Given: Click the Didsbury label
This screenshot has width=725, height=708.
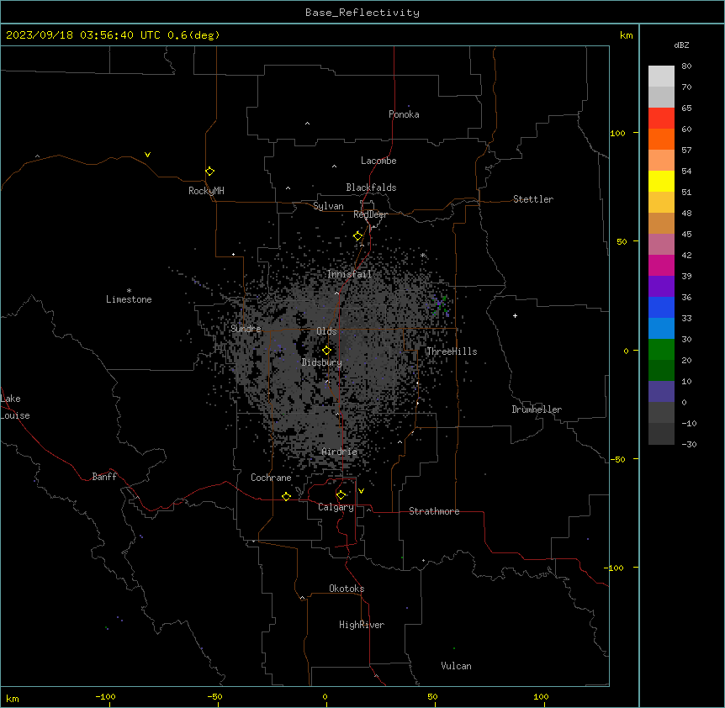Looking at the screenshot, I should point(322,362).
